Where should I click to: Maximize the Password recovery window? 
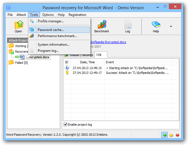[x=165, y=6]
